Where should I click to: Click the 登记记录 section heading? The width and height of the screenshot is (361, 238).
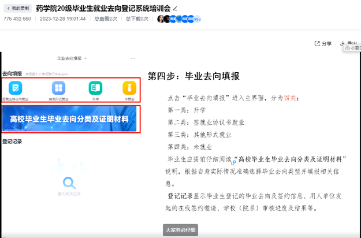(12, 142)
